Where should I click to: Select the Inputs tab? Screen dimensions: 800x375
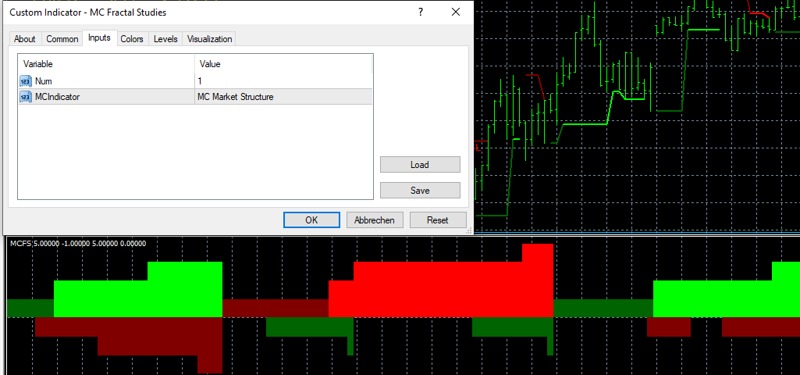(x=99, y=37)
